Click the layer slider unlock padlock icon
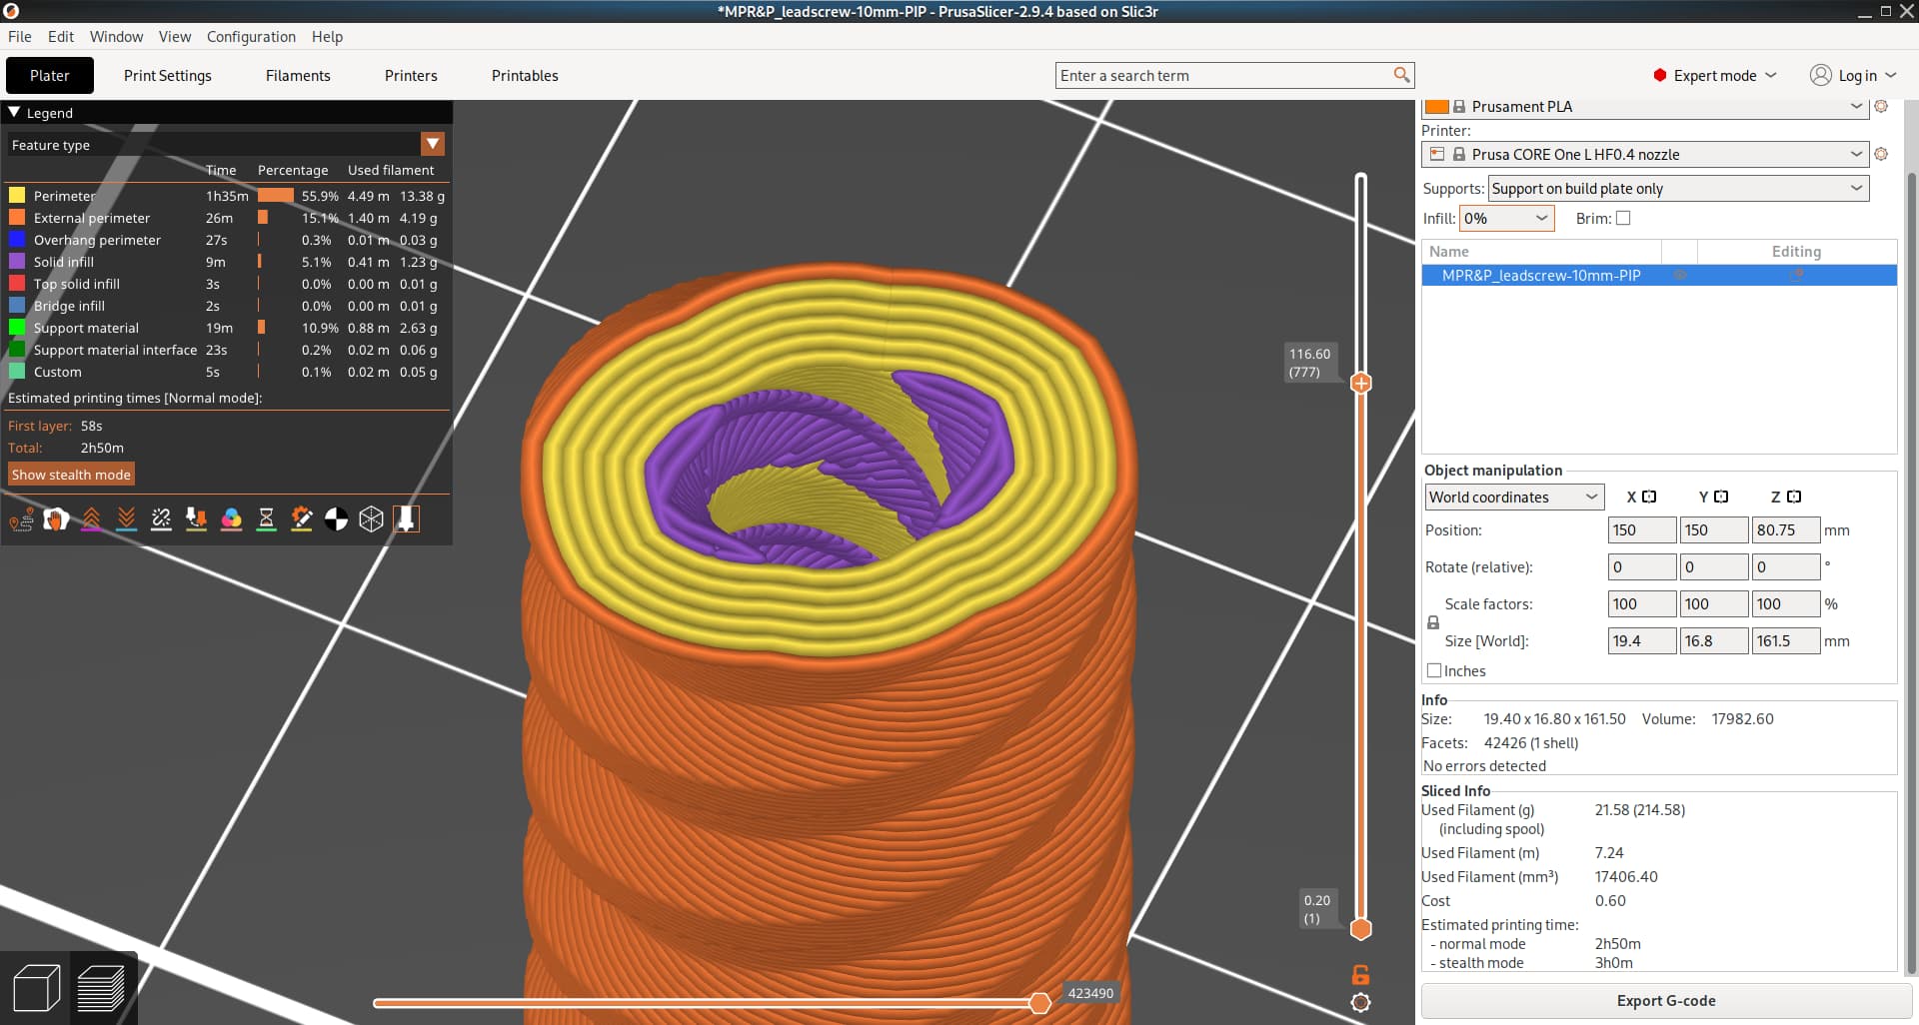This screenshot has width=1919, height=1025. coord(1360,975)
